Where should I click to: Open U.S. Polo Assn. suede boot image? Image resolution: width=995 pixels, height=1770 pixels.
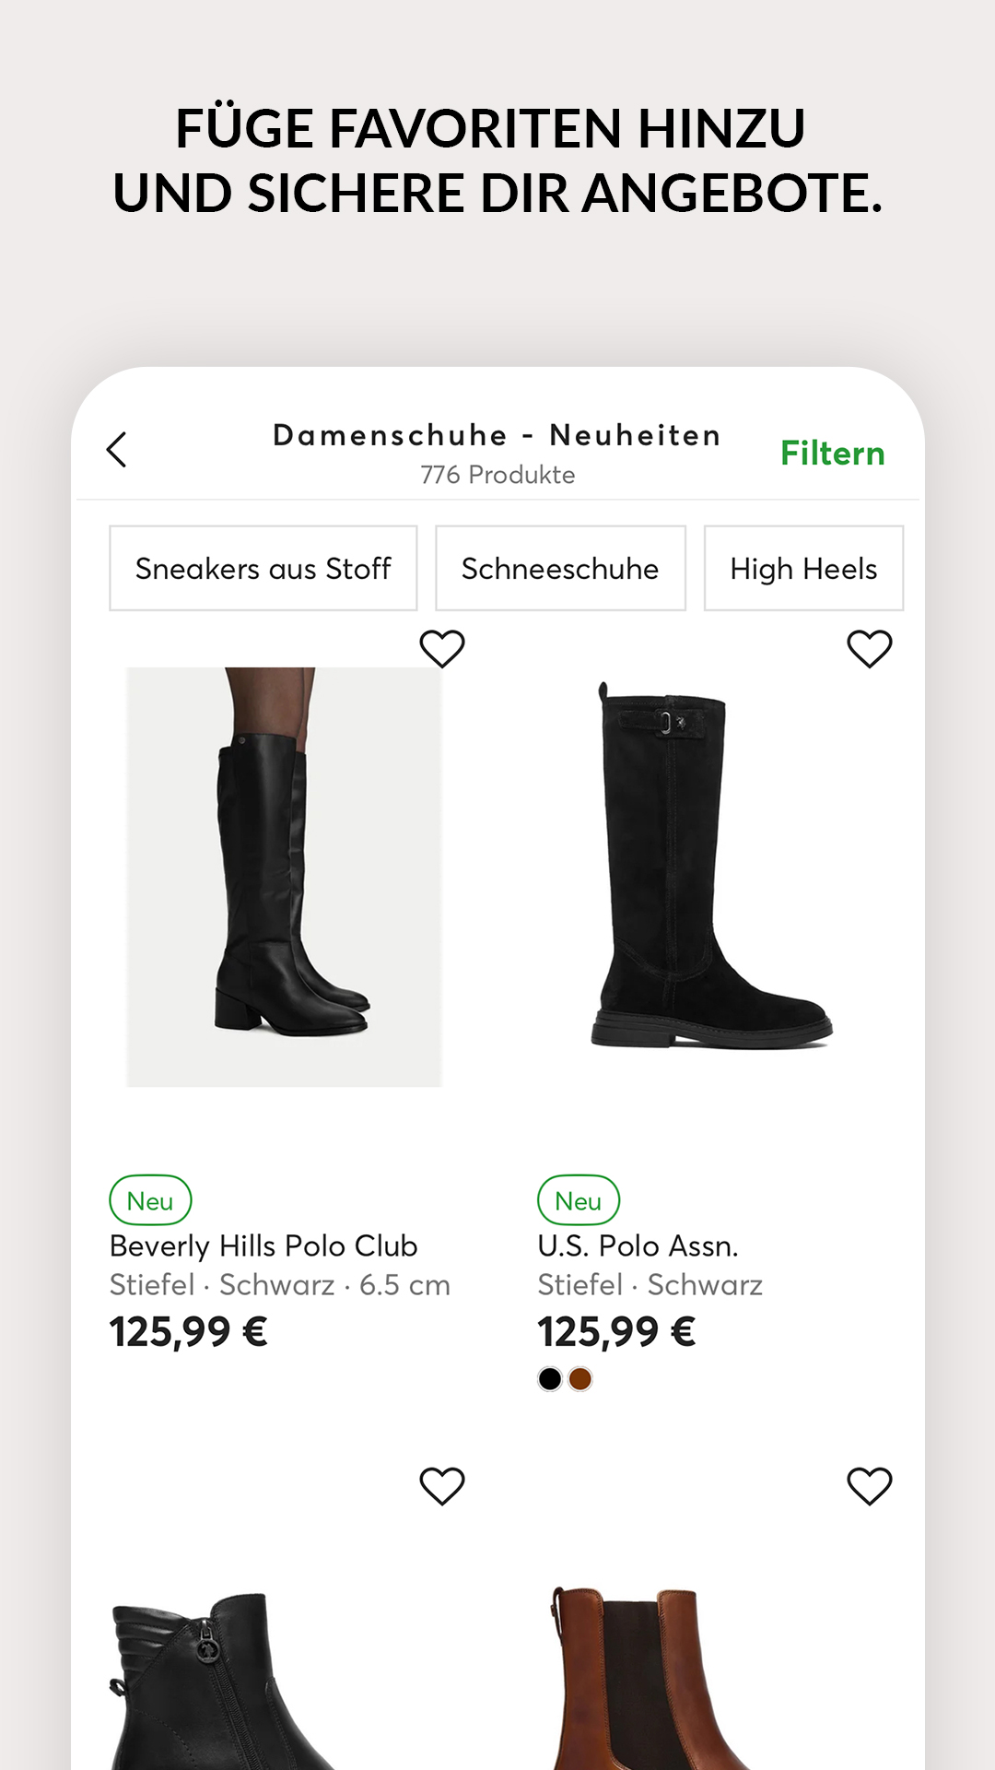(711, 865)
